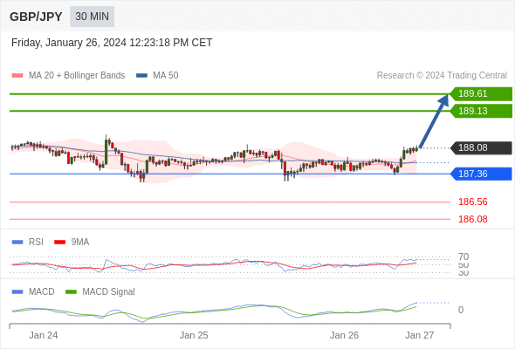Click the blue upward forecast arrow
The image size is (515, 349).
434,121
